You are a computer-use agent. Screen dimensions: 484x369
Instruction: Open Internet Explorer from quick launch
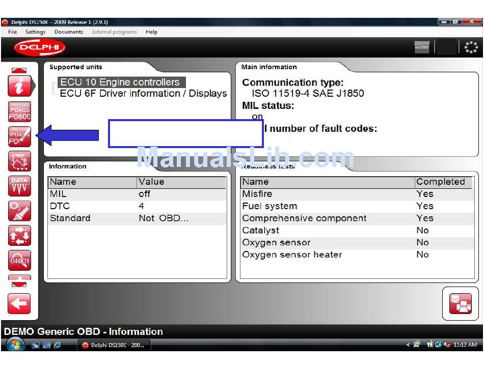(x=58, y=345)
